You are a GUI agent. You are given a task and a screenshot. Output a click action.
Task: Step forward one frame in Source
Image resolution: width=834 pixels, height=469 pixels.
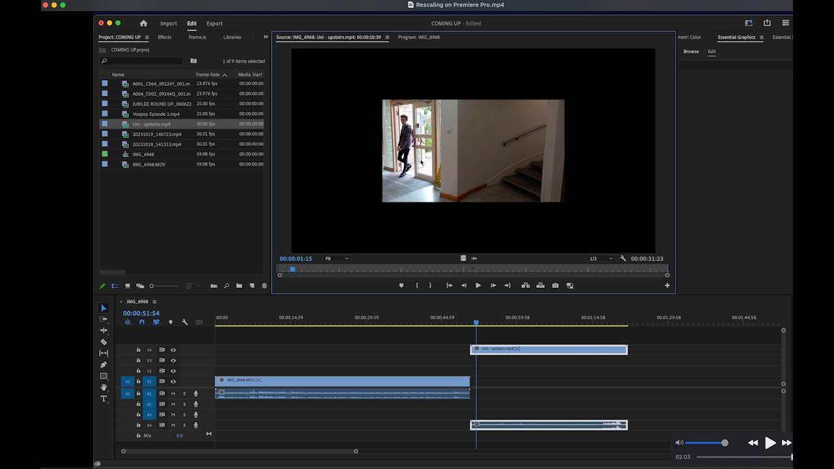493,285
